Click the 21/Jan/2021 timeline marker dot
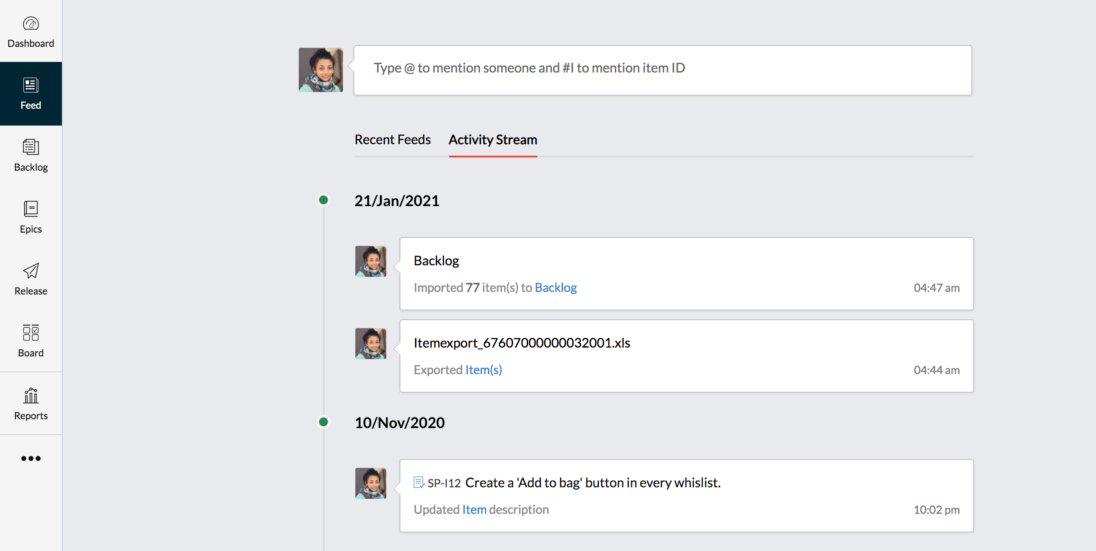 pyautogui.click(x=323, y=200)
